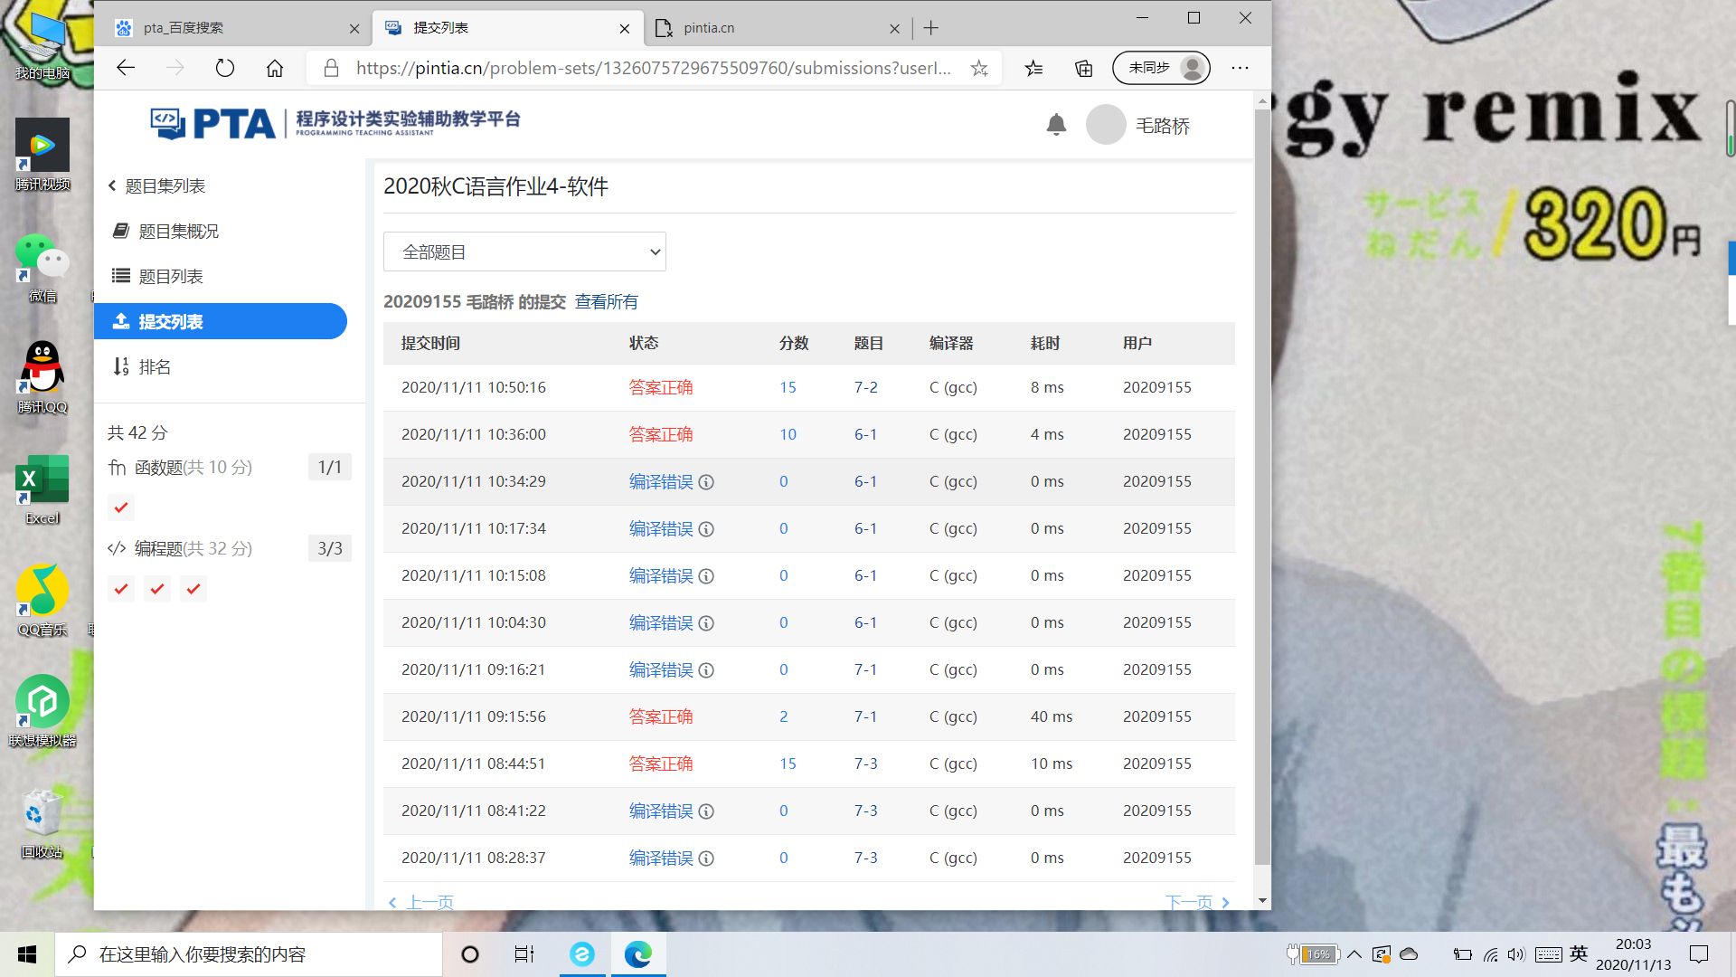Click the browser refresh icon
Image resolution: width=1736 pixels, height=977 pixels.
coord(225,68)
